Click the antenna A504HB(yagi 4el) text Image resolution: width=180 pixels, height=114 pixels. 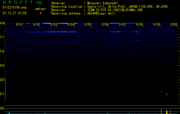point(101,13)
